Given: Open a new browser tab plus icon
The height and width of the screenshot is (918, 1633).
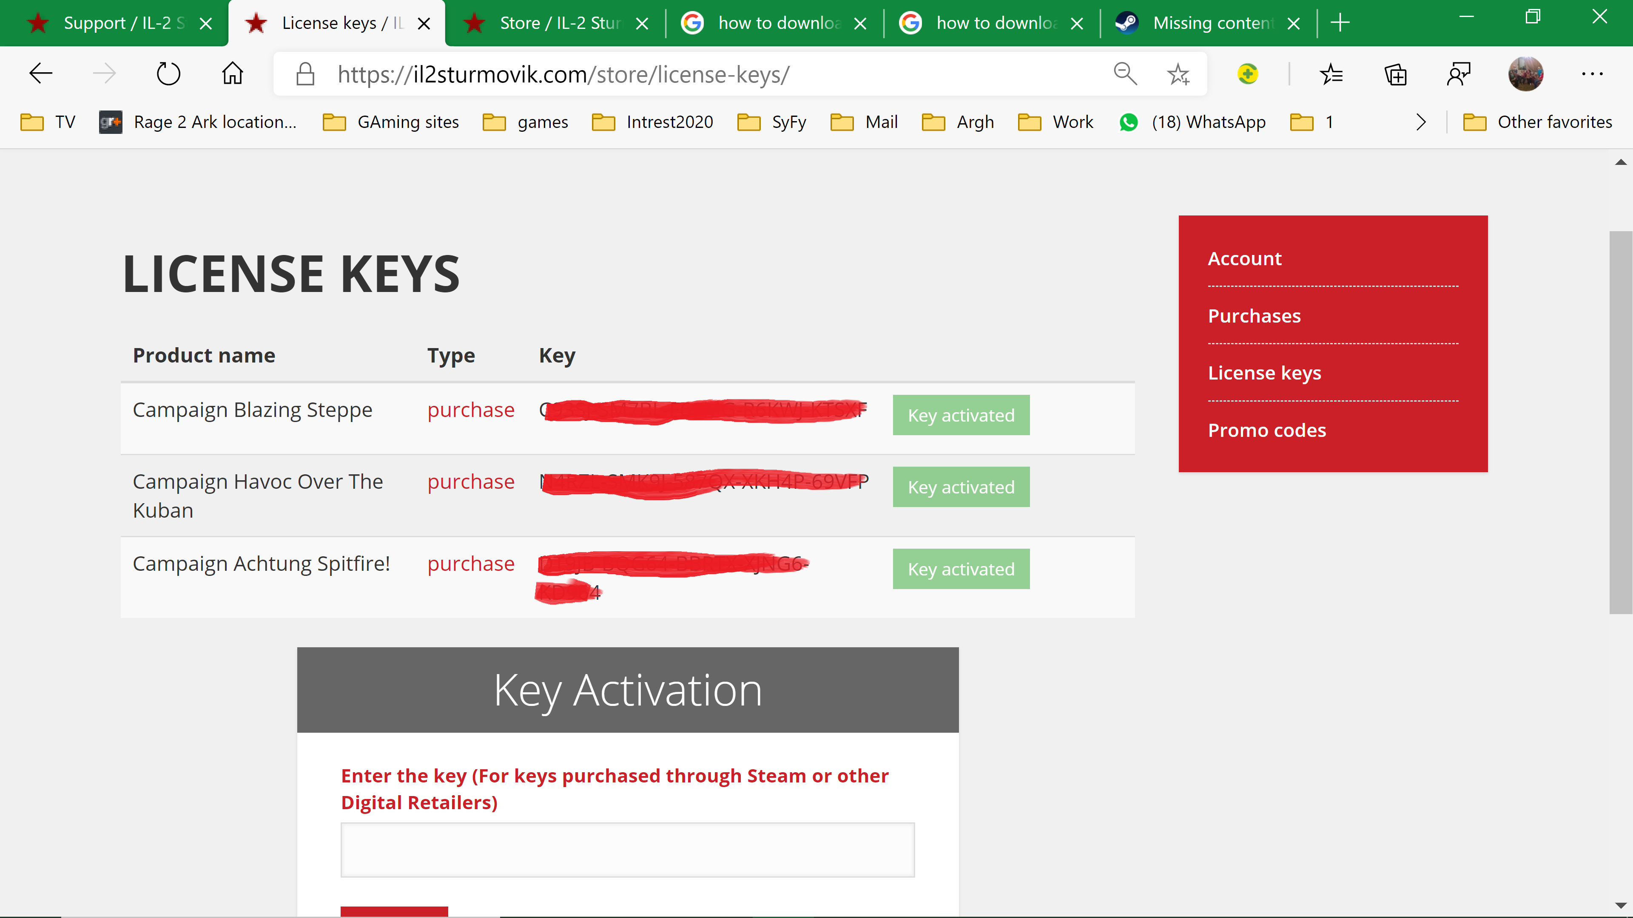Looking at the screenshot, I should tap(1340, 23).
